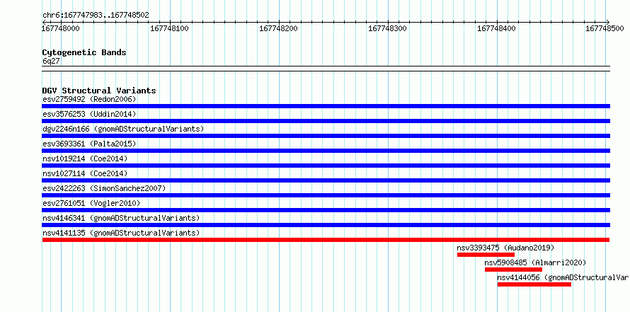Click ruler position 167748000

61,28
